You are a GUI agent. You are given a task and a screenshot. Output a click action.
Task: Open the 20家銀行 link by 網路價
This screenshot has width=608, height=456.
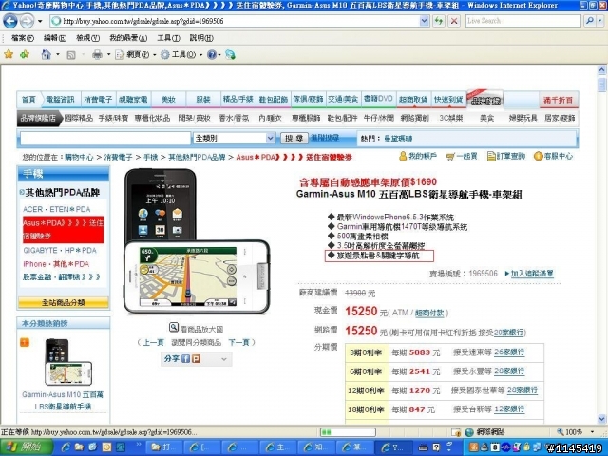tap(508, 332)
